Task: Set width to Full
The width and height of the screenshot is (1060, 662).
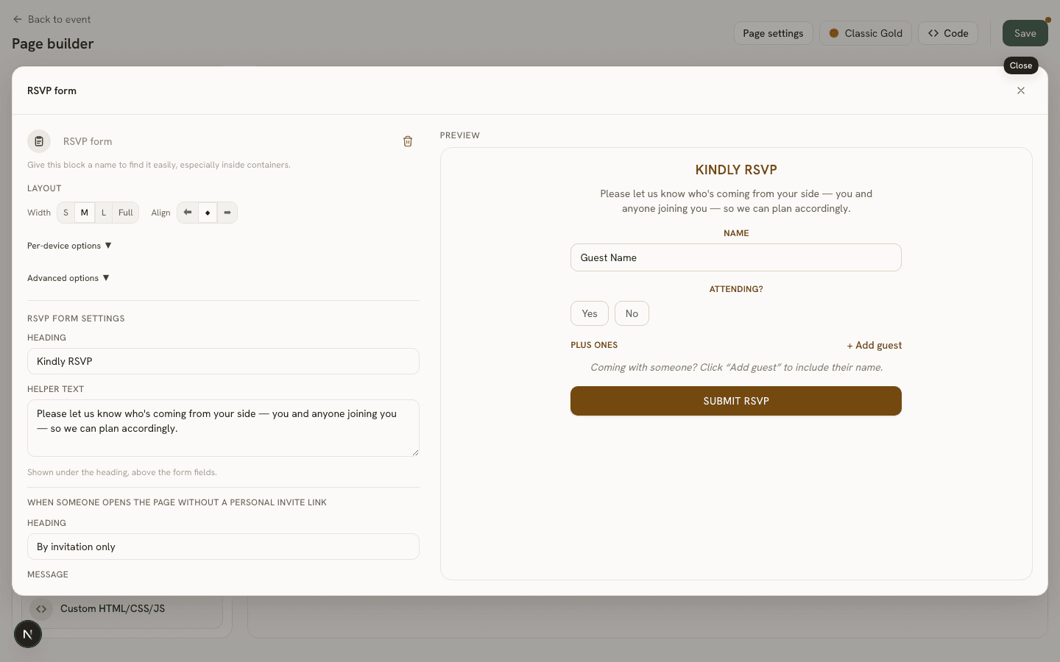Action: (126, 213)
